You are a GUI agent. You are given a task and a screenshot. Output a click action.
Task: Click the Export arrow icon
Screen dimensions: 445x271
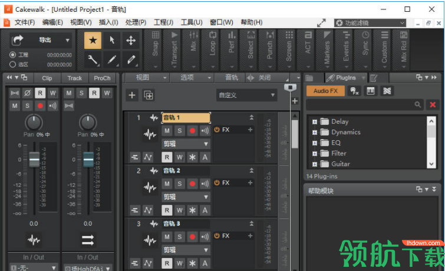click(18, 40)
